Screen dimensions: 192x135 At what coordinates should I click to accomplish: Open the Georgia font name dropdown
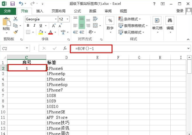[56, 19]
